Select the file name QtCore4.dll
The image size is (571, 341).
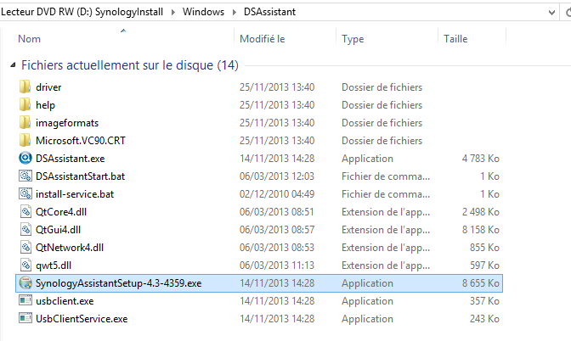point(61,212)
